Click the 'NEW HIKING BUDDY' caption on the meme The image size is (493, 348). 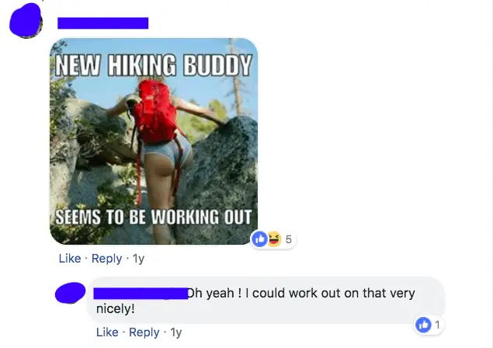click(x=154, y=64)
